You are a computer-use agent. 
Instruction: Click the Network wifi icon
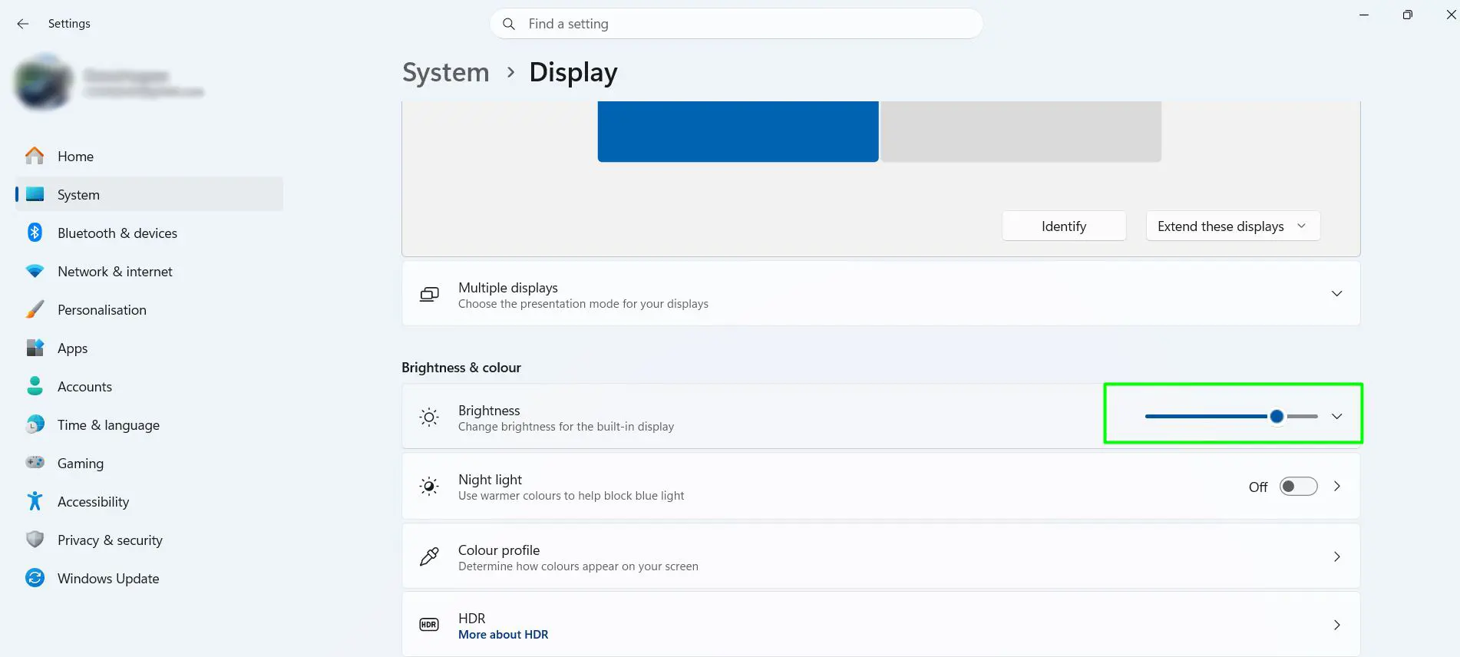tap(35, 271)
